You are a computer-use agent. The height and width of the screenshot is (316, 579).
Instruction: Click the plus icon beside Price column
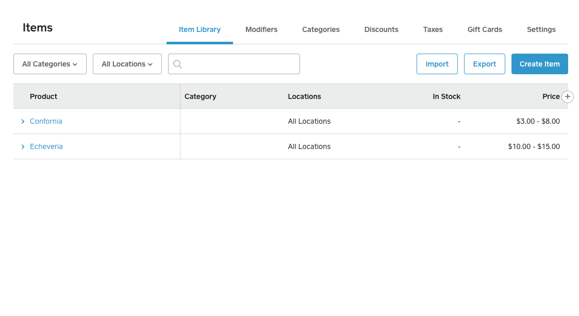[x=568, y=97]
